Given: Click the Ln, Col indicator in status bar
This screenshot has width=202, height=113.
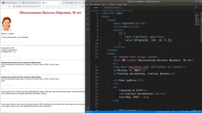Looking at the screenshot, I should coord(160,112).
